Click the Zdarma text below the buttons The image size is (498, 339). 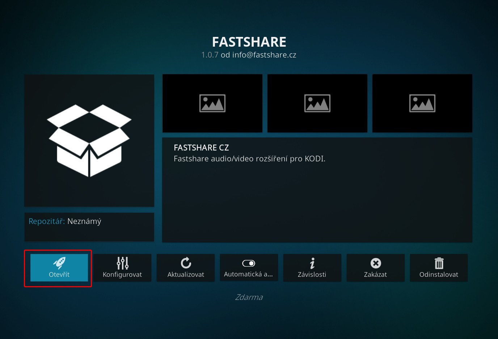click(249, 297)
